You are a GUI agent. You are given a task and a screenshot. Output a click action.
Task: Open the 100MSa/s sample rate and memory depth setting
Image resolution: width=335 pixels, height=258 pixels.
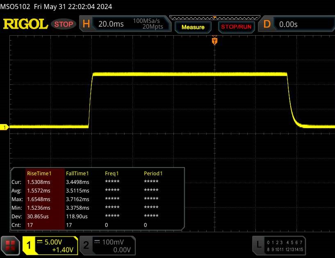[x=148, y=24]
